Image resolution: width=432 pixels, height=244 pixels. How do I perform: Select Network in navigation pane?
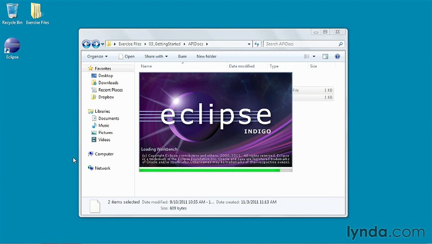pos(102,168)
